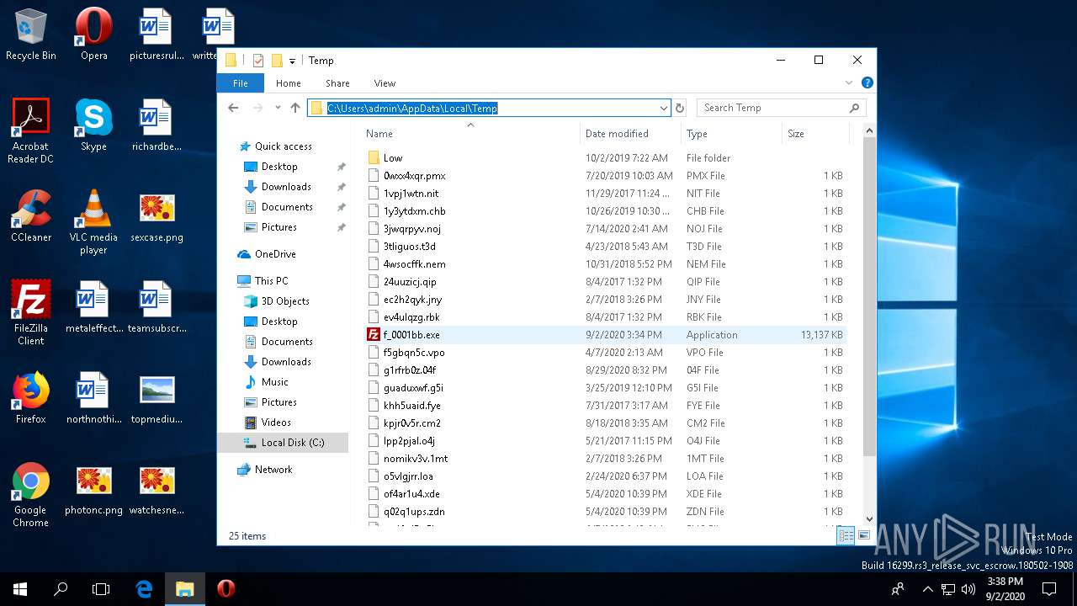1077x606 pixels.
Task: Click the Windows Start button
Action: pos(20,589)
